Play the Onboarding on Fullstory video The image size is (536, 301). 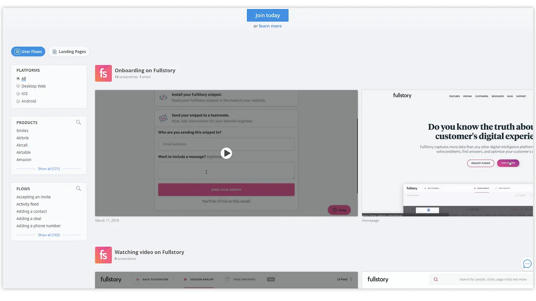pos(227,153)
